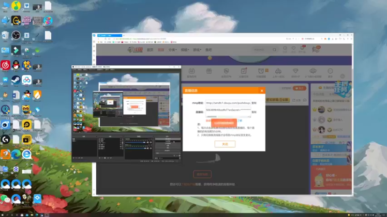This screenshot has width=387, height=217.
Task: Select 直播 in the Douyu navigation
Action: click(x=161, y=50)
